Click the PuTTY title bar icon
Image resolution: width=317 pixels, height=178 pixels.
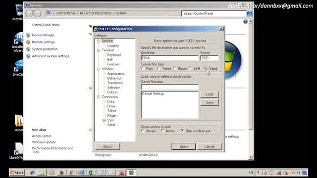[96, 29]
